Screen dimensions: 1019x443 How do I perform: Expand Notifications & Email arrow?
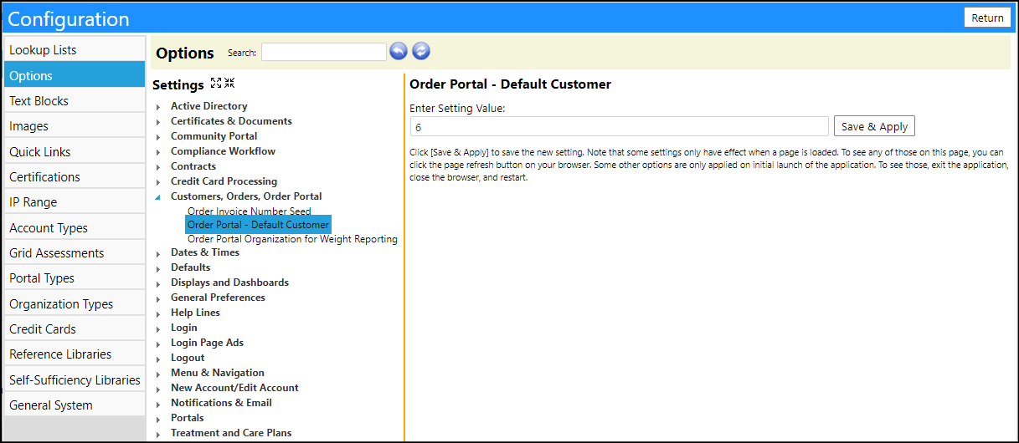pyautogui.click(x=158, y=404)
